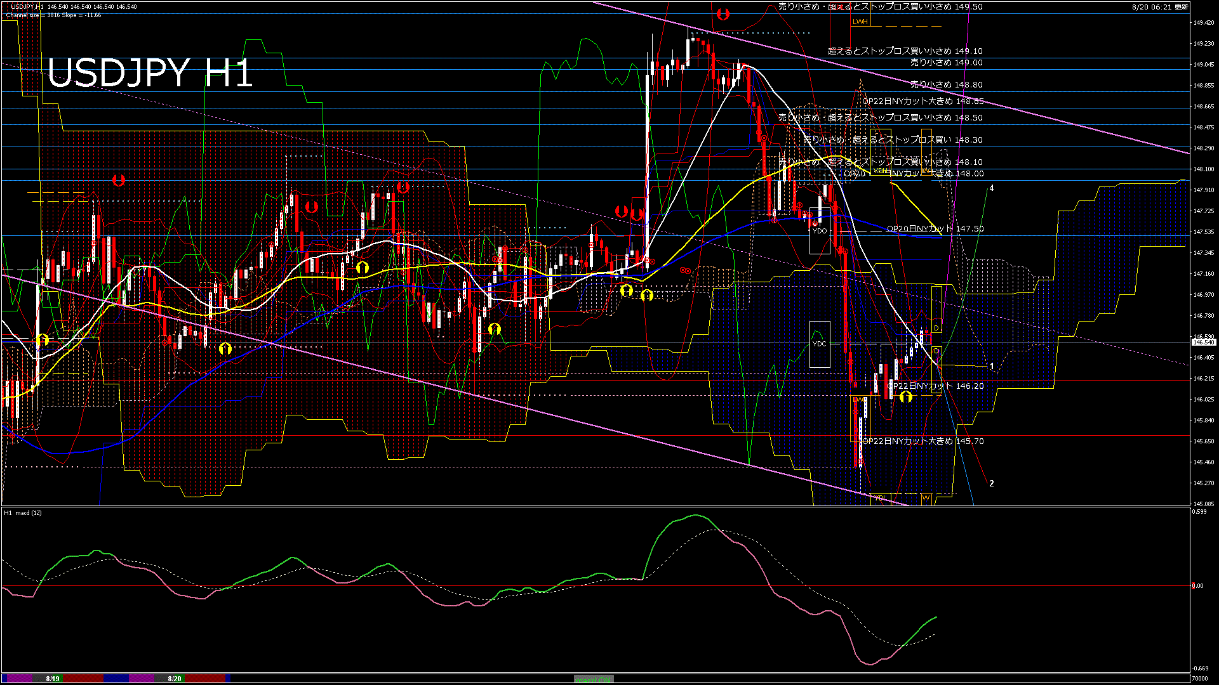Viewport: 1219px width, 685px height.
Task: Click the 8/20 date marker in the session bar
Action: click(x=175, y=679)
